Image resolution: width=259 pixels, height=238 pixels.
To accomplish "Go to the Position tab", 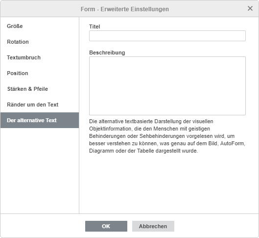I will (40, 73).
